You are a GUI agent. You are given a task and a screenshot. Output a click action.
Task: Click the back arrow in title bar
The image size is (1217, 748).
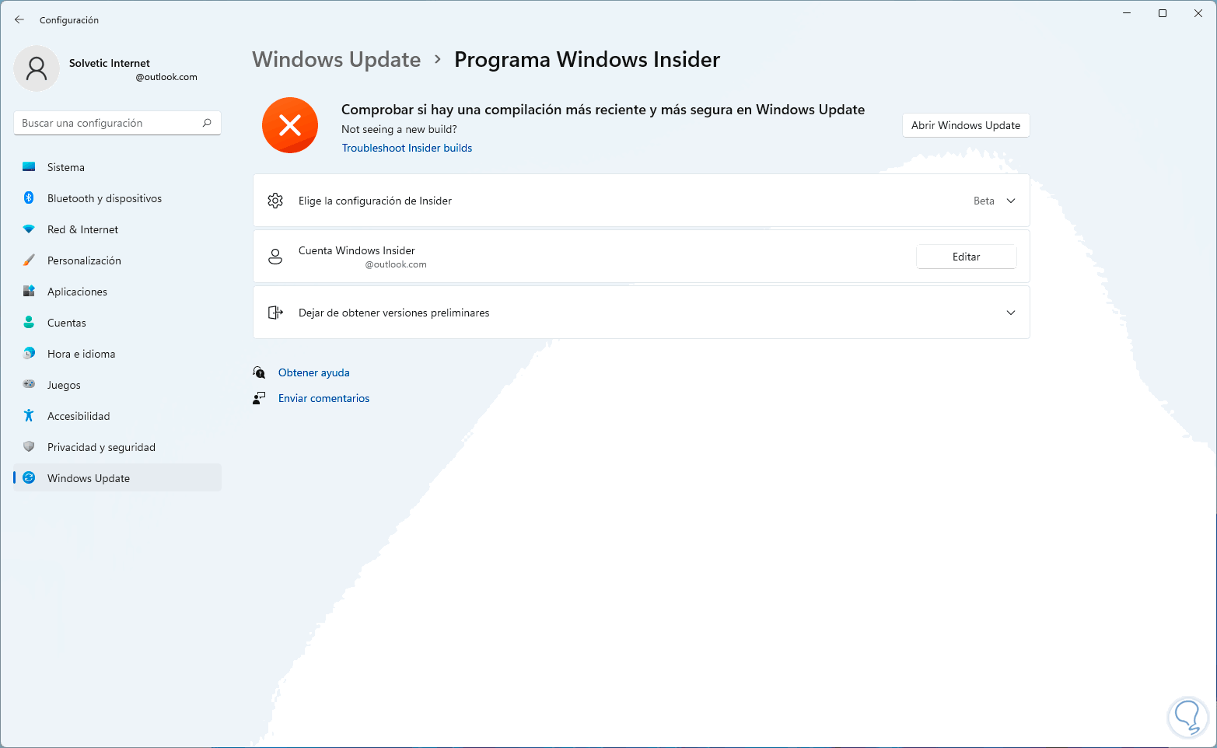[x=19, y=19]
